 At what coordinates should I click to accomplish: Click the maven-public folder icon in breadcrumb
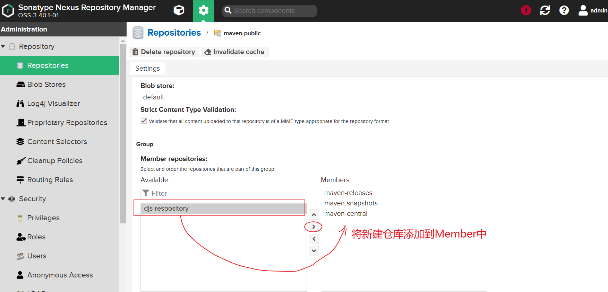pos(218,33)
